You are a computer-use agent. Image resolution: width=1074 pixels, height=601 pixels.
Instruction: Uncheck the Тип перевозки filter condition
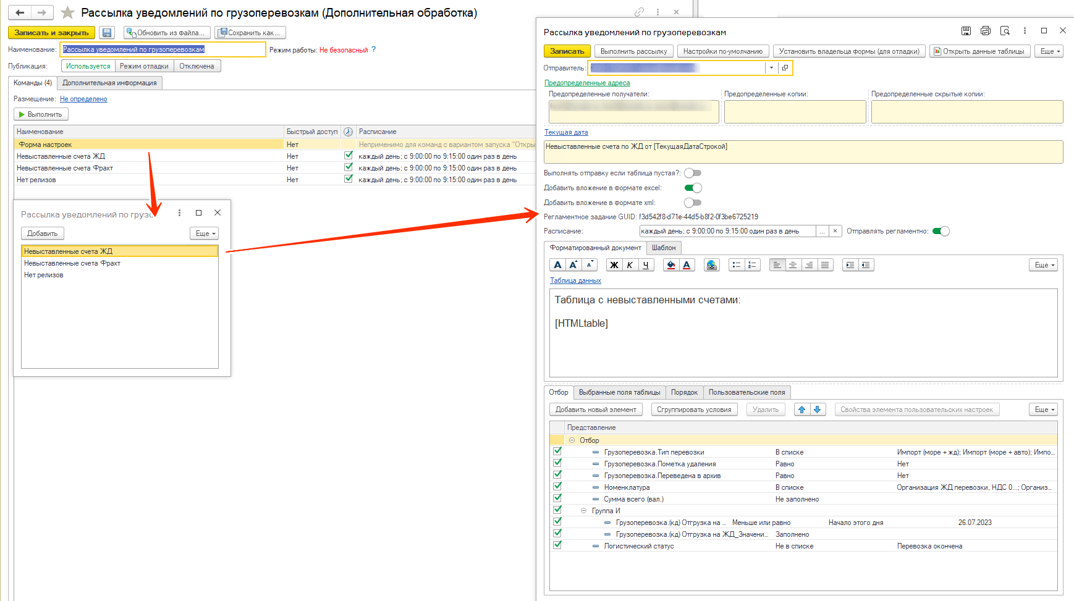pos(557,452)
